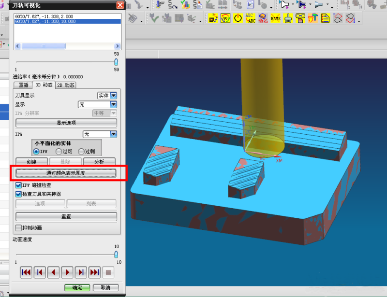Switch to the 2D 动态 tab
This screenshot has width=387, height=297.
pos(65,85)
